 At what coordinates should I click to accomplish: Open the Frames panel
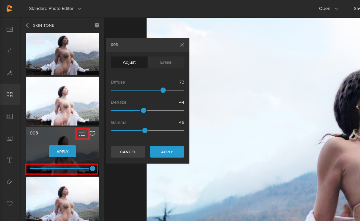pyautogui.click(x=10, y=138)
